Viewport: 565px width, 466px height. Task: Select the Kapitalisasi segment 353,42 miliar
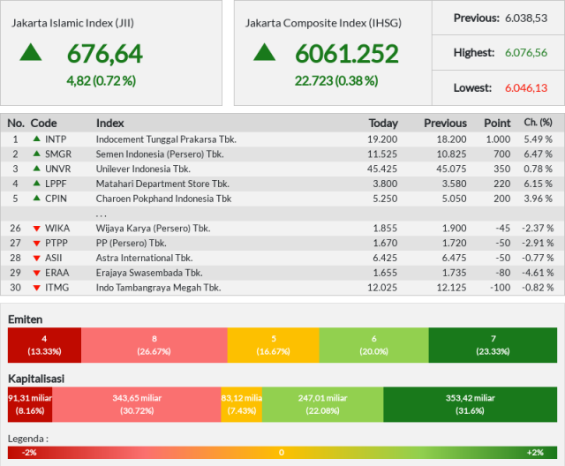point(471,404)
